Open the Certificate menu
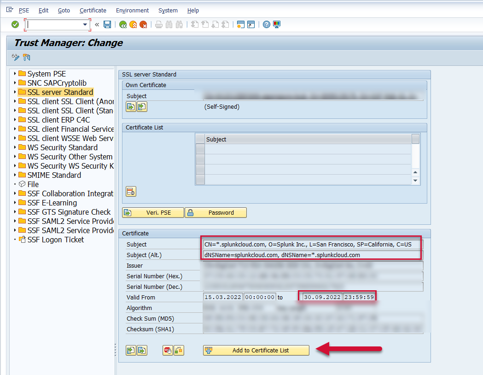This screenshot has height=375, width=483. click(x=93, y=10)
